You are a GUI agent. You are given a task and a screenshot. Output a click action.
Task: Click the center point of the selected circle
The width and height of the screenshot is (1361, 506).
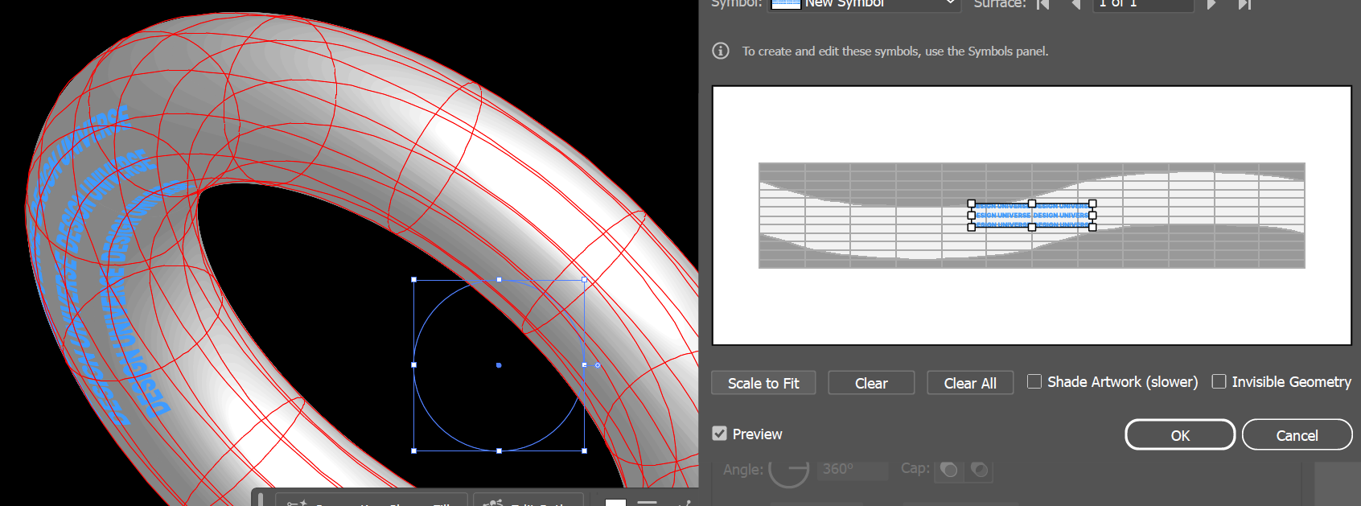[x=499, y=365]
